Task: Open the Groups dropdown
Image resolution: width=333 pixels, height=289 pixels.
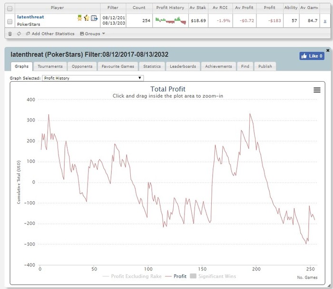Action: click(x=92, y=34)
